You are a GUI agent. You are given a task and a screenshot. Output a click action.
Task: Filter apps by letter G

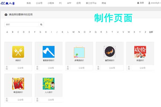tap(40, 32)
